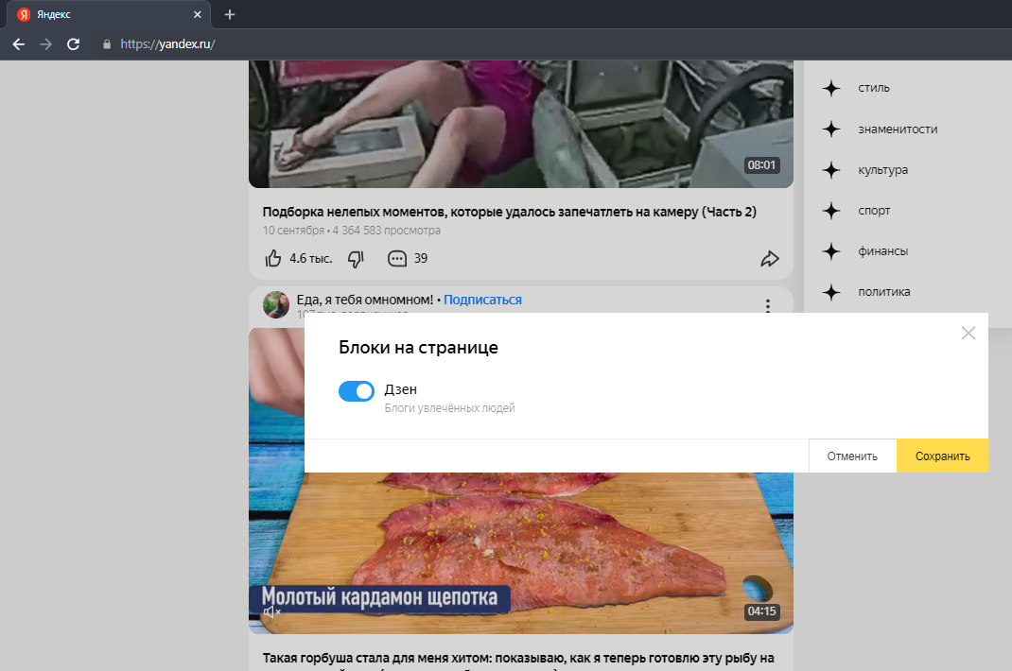Open политика topic in sidebar
Screen dimensions: 1012x671
884,292
